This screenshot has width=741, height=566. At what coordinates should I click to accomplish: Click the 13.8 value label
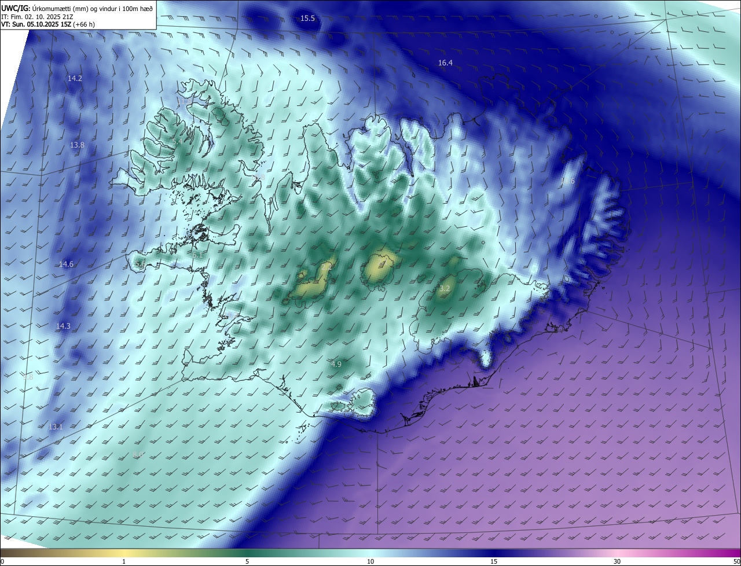[77, 145]
